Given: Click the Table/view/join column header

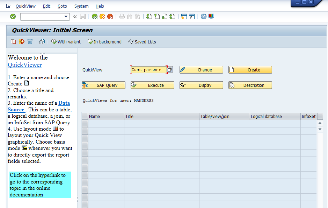Looking at the screenshot, I should 225,116.
